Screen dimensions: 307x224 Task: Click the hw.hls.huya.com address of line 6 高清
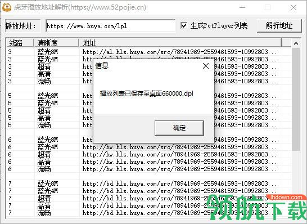point(179,162)
